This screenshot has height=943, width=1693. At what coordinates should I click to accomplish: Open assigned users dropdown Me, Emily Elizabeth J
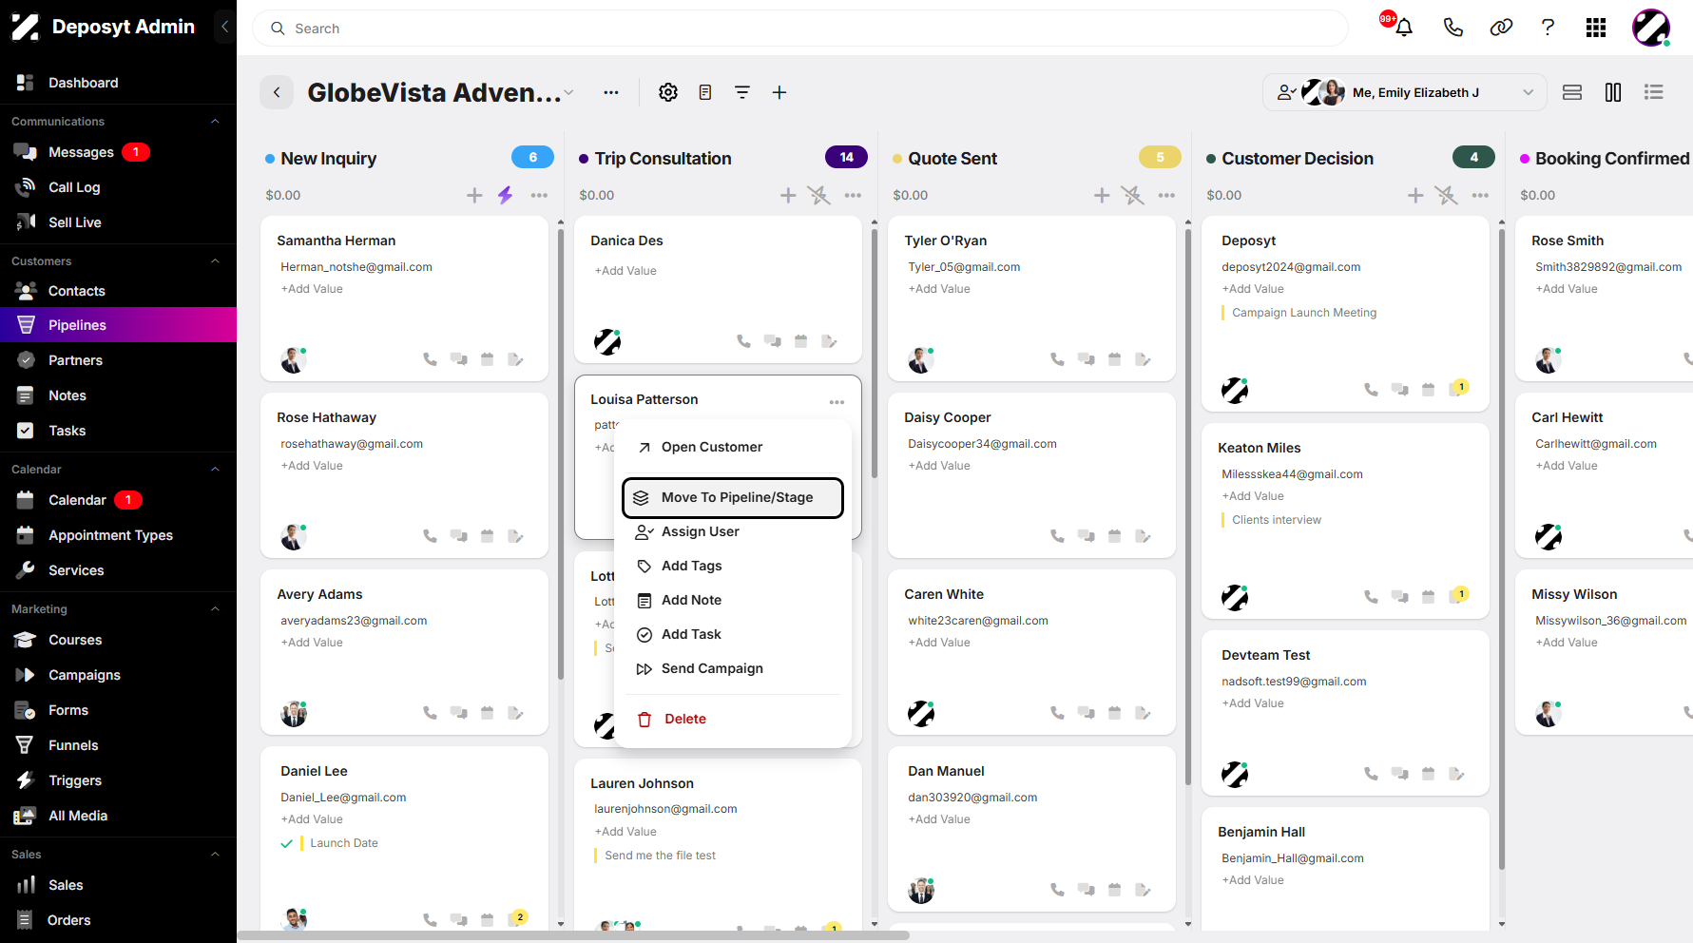[x=1405, y=92]
